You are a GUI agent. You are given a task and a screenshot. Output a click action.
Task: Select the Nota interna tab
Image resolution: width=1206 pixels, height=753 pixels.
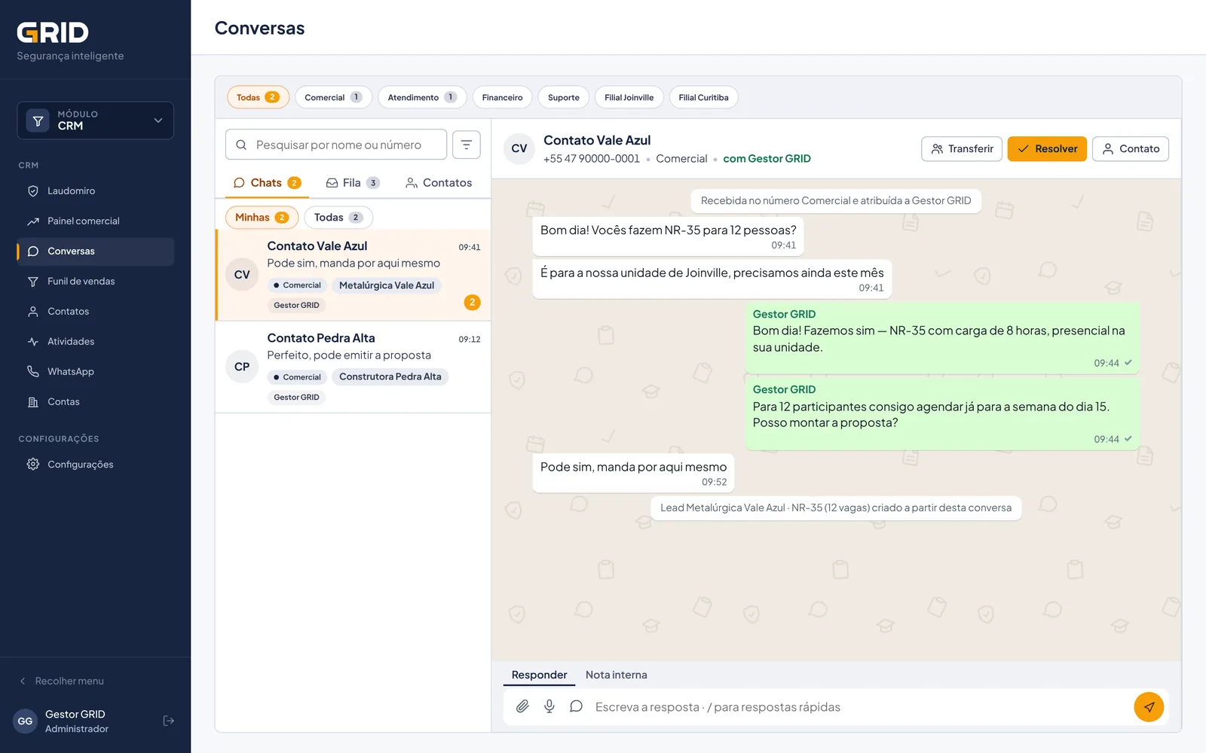pos(617,675)
